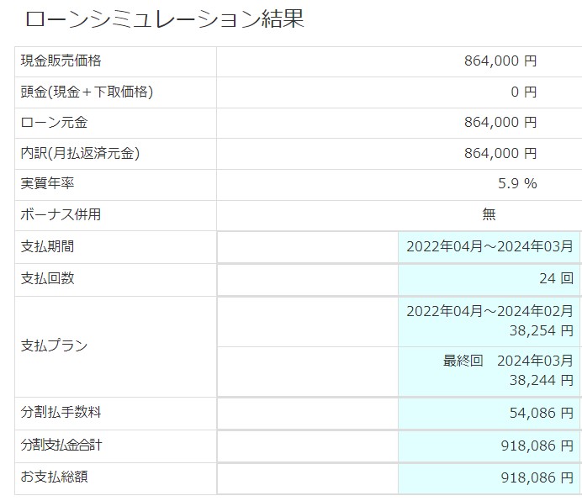The height and width of the screenshot is (501, 582).
Task: Select the final payment amount 38,244 円
Action: click(542, 380)
